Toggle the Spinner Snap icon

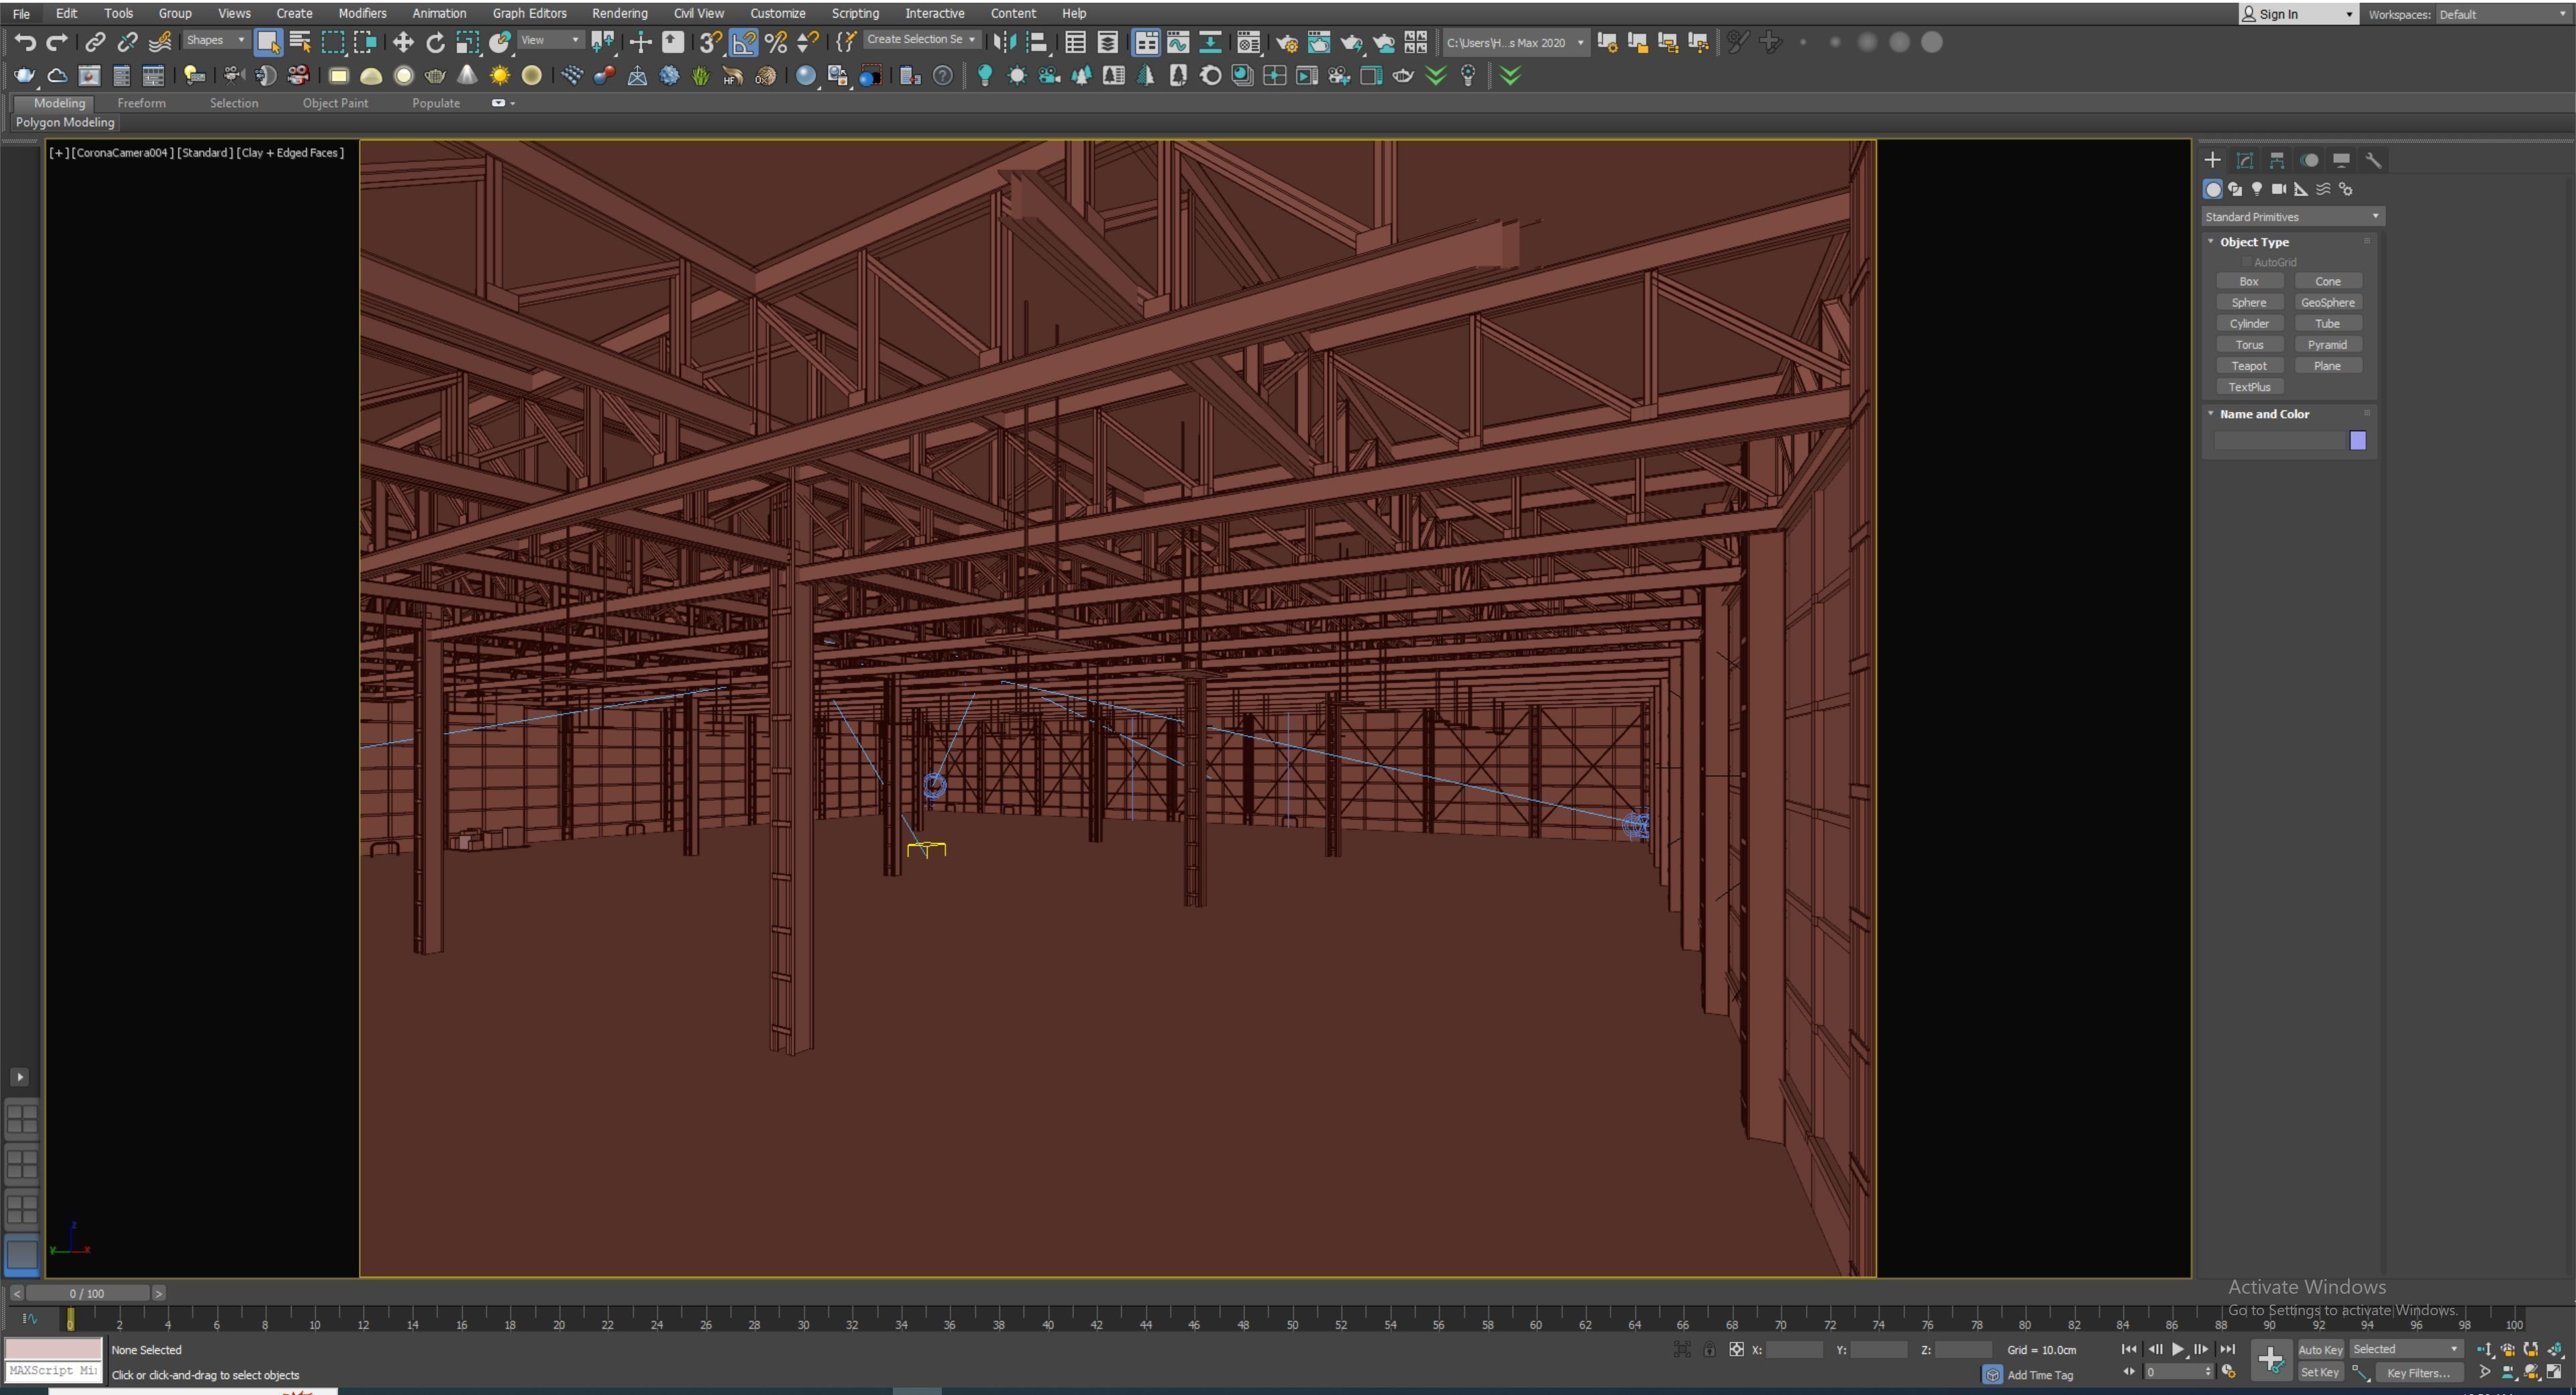click(x=807, y=42)
